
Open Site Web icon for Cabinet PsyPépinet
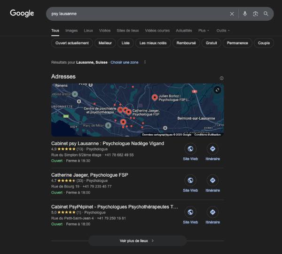pos(190,212)
